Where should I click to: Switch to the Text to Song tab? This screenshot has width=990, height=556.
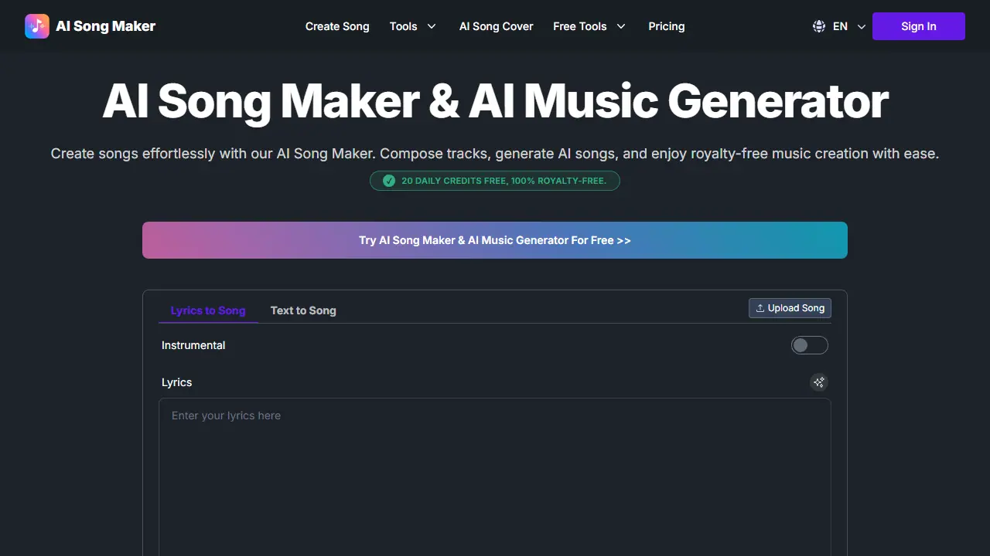click(303, 310)
